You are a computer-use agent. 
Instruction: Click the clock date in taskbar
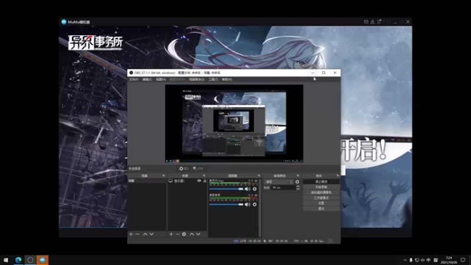tap(449, 260)
